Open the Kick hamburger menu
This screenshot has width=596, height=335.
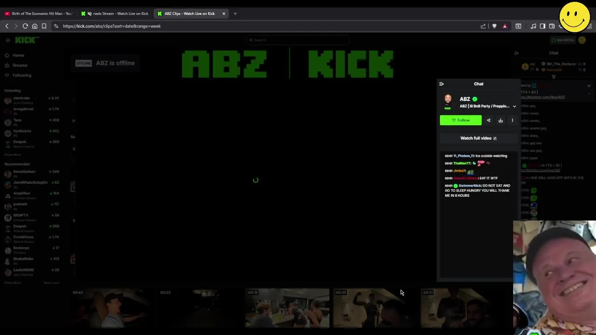click(x=7, y=40)
